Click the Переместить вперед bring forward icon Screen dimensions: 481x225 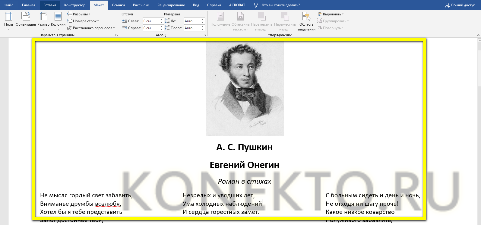click(261, 17)
